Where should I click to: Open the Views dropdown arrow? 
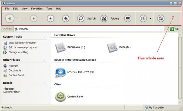150,18
